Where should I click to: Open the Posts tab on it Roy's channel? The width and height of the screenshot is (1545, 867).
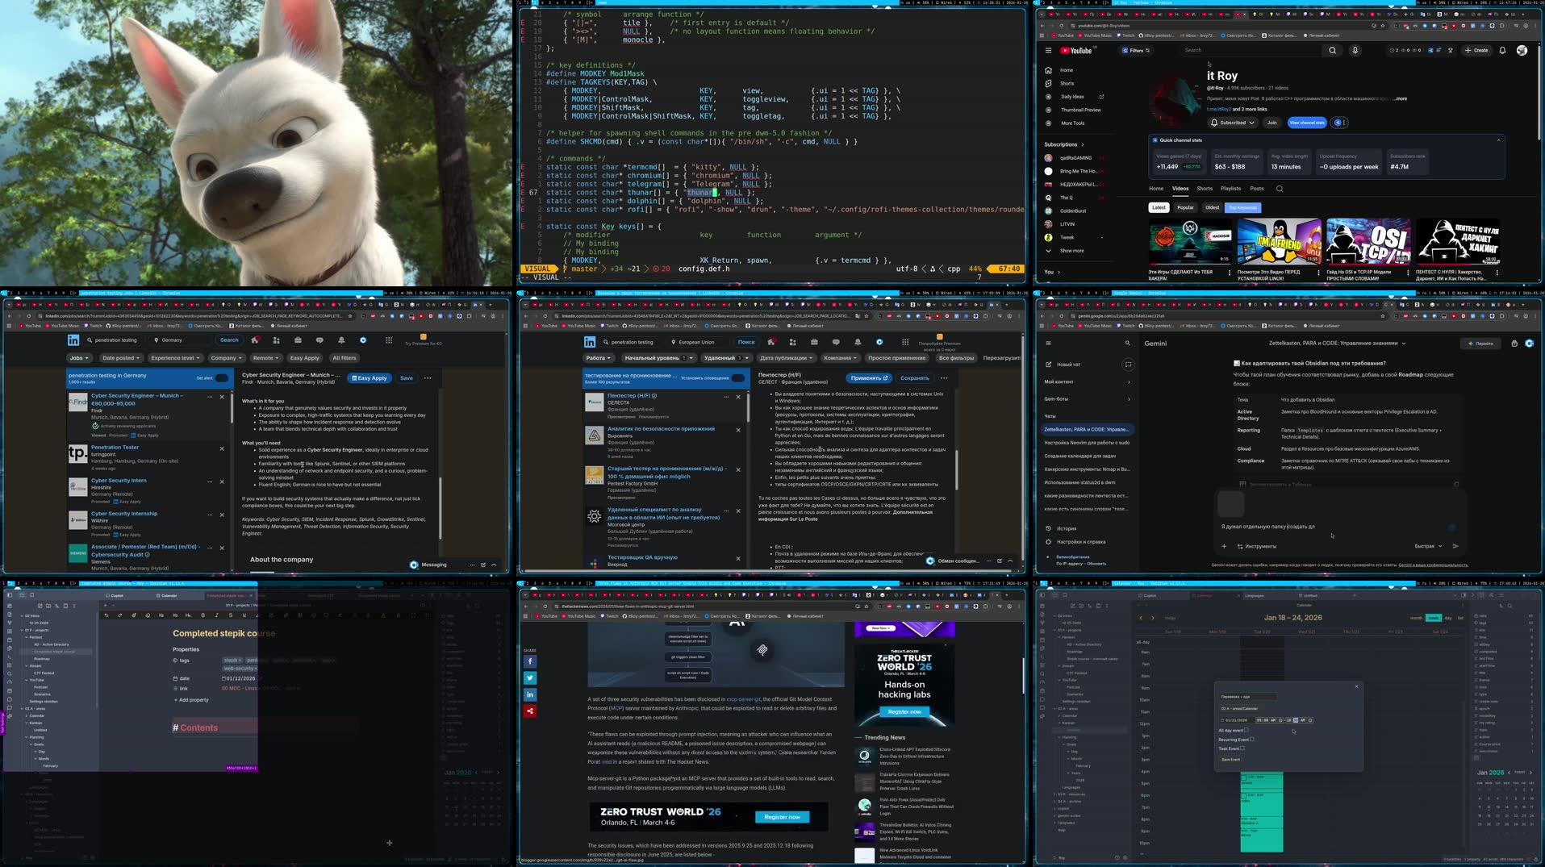[x=1256, y=188]
